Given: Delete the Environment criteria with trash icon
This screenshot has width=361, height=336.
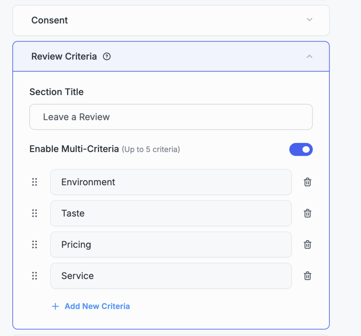Looking at the screenshot, I should 307,182.
